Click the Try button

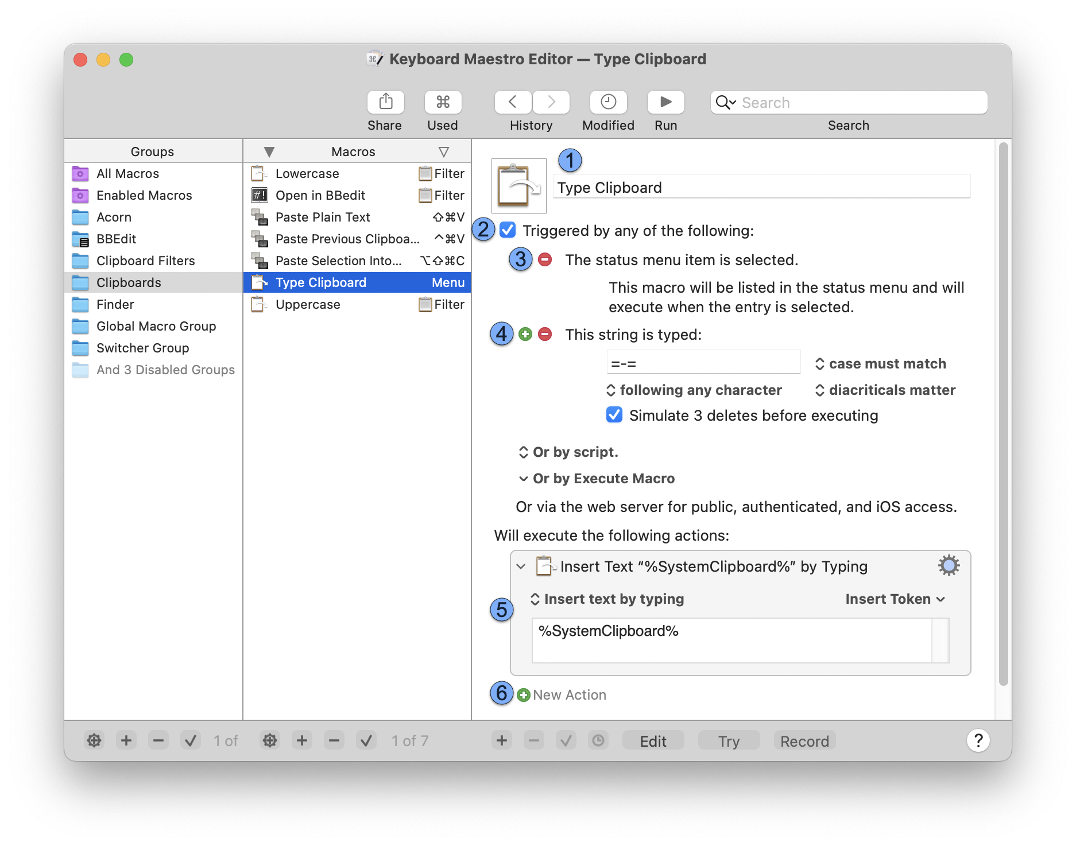[x=729, y=741]
